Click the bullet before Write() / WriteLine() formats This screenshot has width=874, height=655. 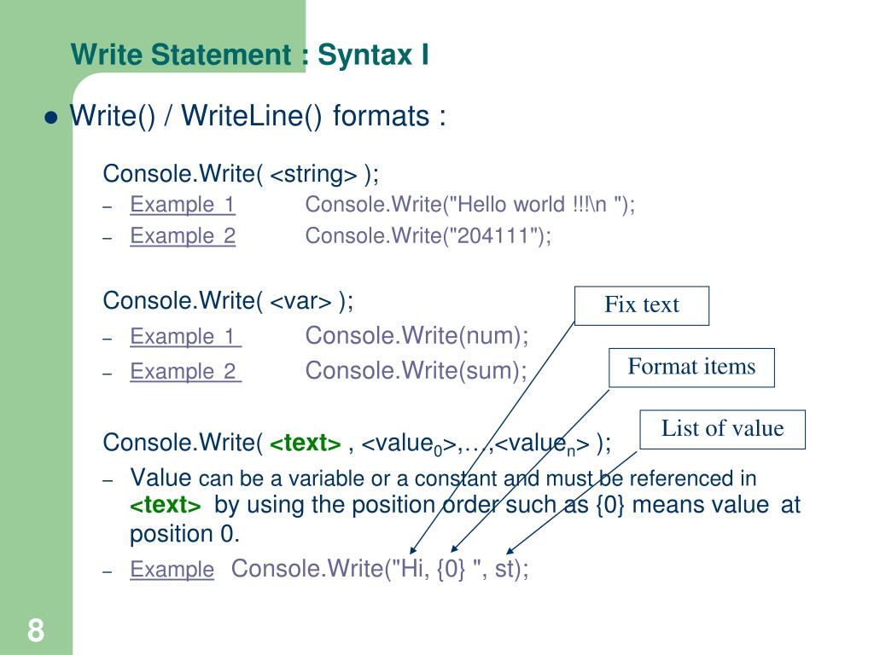(51, 118)
